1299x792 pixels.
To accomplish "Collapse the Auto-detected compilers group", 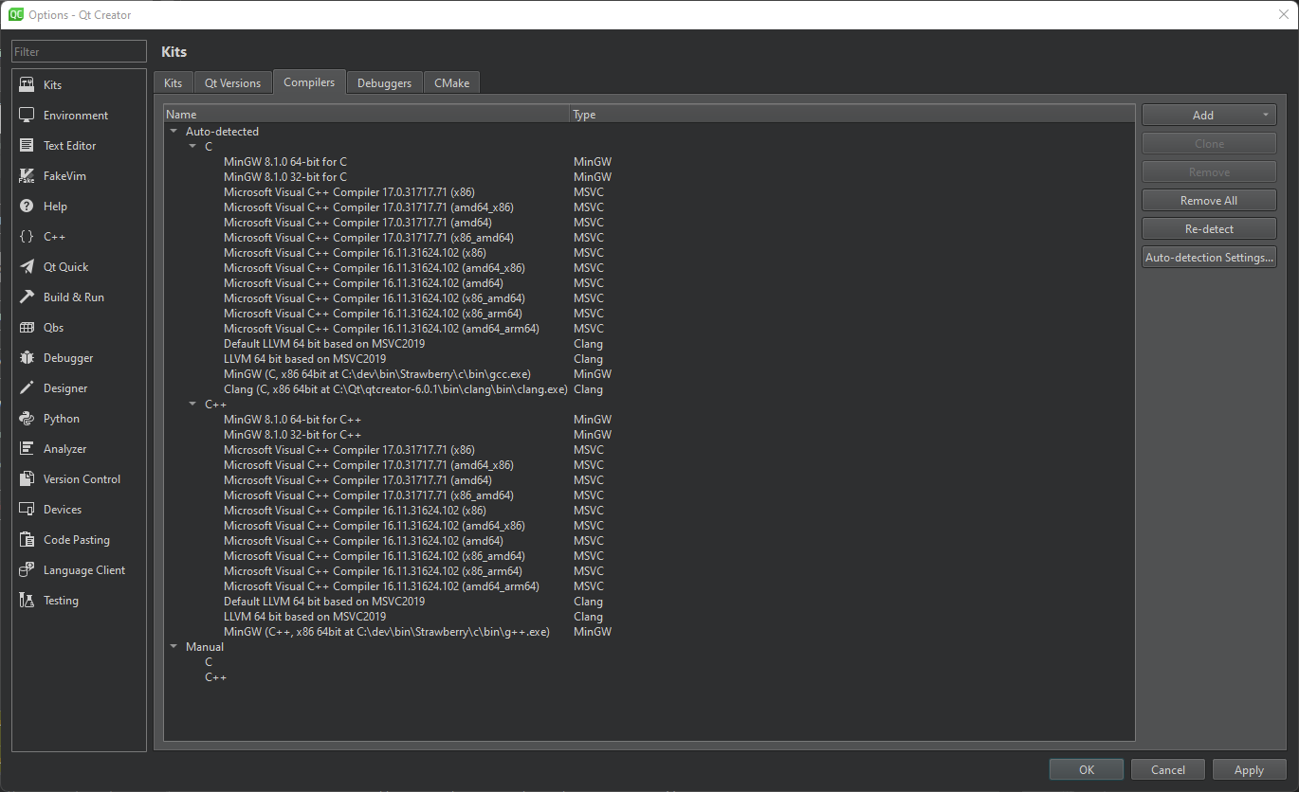I will pos(174,132).
